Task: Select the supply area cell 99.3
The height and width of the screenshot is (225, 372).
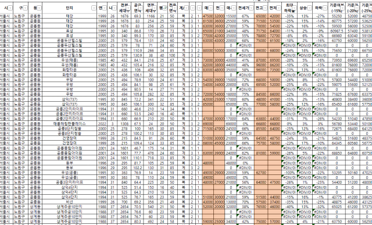Action: [137, 35]
